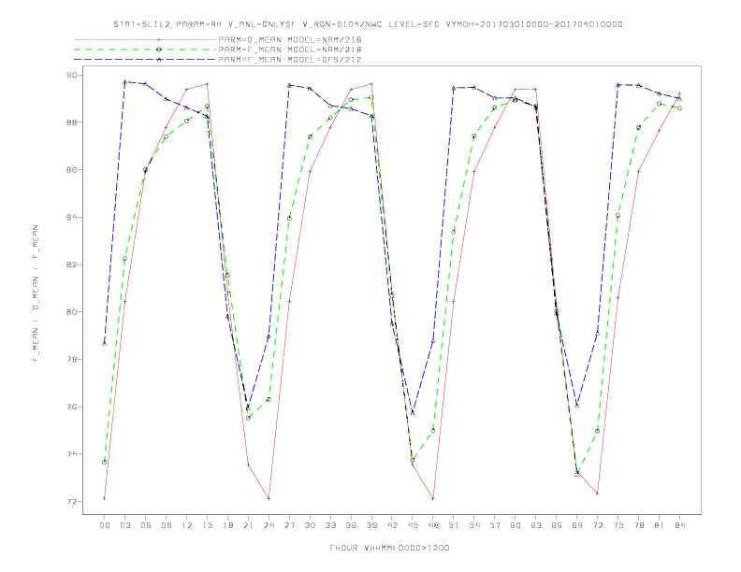Click y-axis tick value 74

tap(70, 454)
